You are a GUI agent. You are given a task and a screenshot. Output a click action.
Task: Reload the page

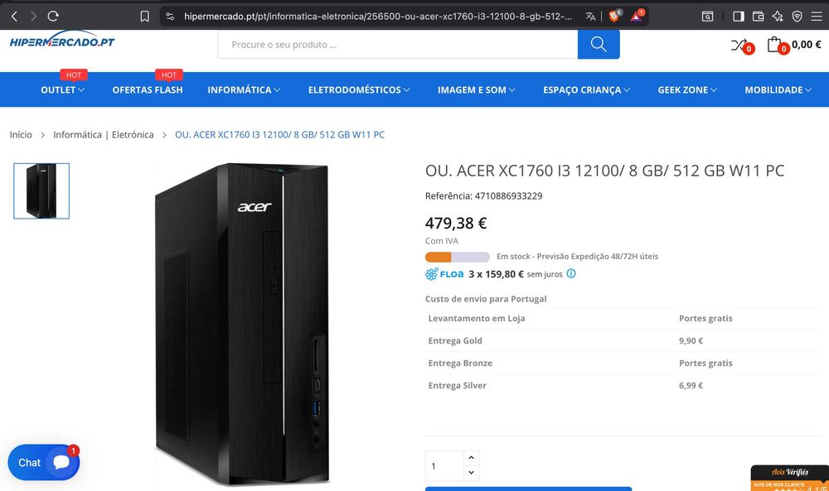click(x=53, y=16)
